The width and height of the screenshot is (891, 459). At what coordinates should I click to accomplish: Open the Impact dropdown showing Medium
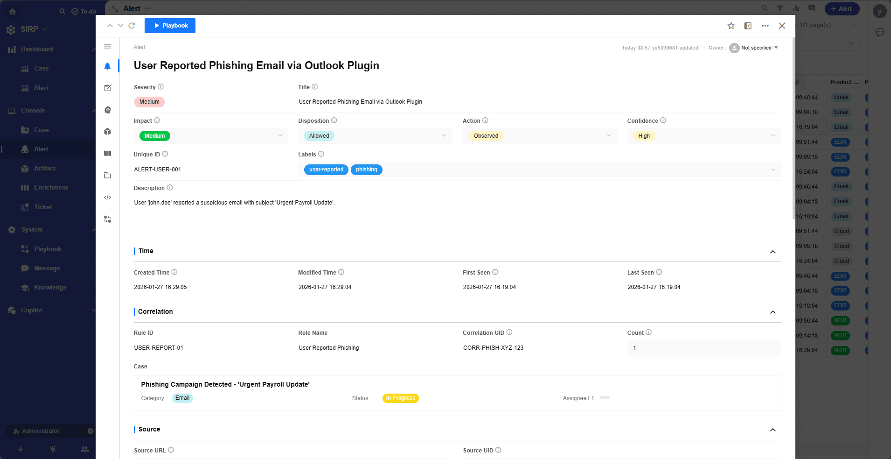coord(210,136)
